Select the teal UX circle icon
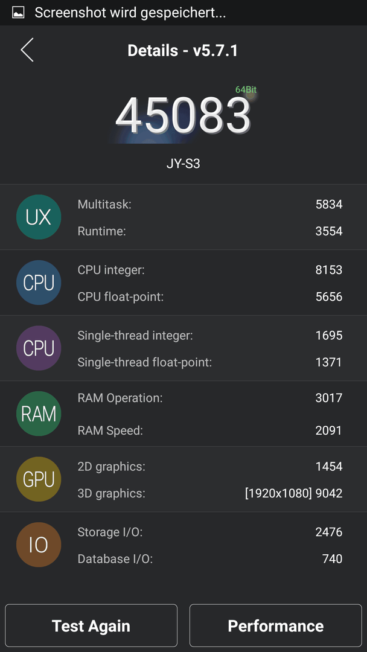 coord(39,217)
